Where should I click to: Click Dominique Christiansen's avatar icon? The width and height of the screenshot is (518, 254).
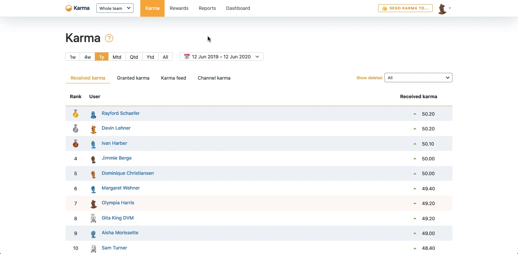pos(93,174)
